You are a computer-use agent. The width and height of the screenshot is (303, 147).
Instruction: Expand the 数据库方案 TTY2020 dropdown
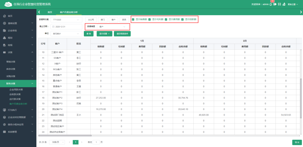click(x=66, y=20)
